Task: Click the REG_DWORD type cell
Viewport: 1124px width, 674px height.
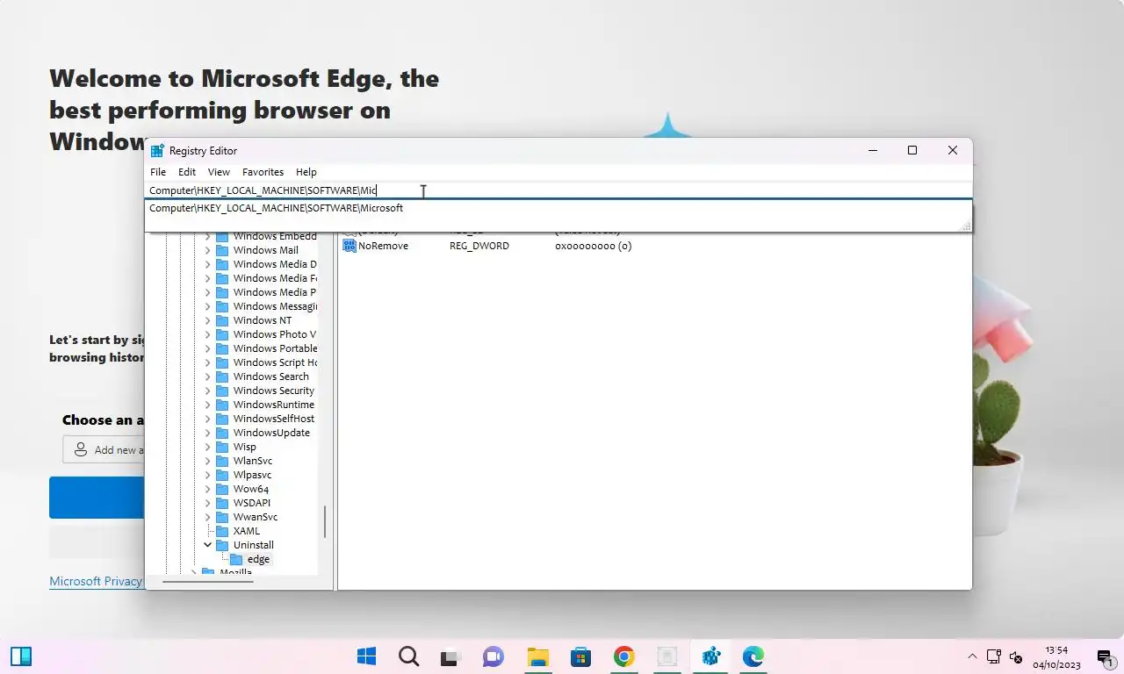Action: click(479, 246)
